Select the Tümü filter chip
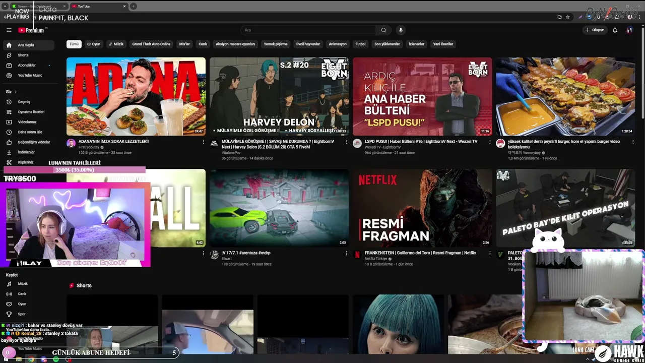The image size is (645, 363). (74, 44)
